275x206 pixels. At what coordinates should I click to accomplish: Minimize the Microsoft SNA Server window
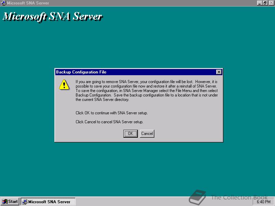(x=260, y=3)
